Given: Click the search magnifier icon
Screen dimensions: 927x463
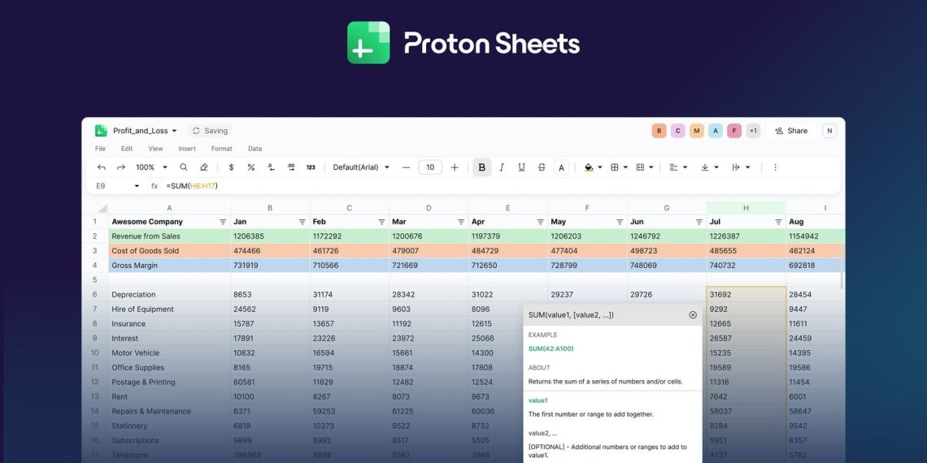Looking at the screenshot, I should (x=184, y=167).
